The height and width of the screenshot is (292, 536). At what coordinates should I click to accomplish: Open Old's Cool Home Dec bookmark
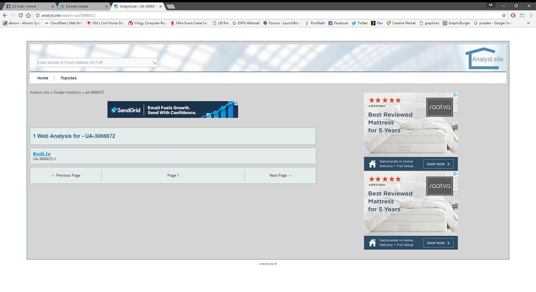(x=105, y=23)
